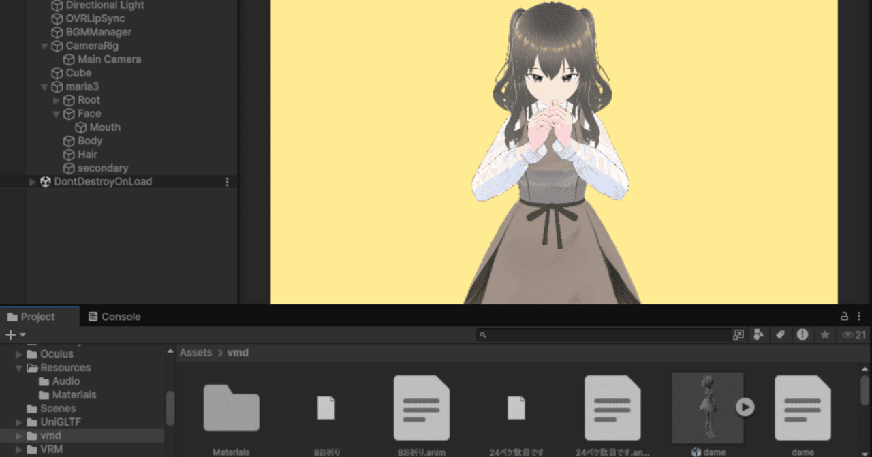The width and height of the screenshot is (872, 457).
Task: Open the create asset plus menu
Action: click(10, 334)
